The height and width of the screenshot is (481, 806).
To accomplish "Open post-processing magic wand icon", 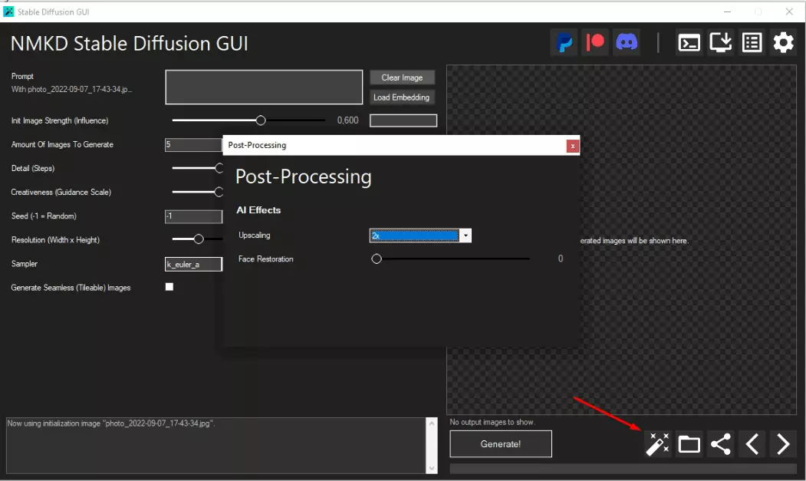I will [x=657, y=444].
